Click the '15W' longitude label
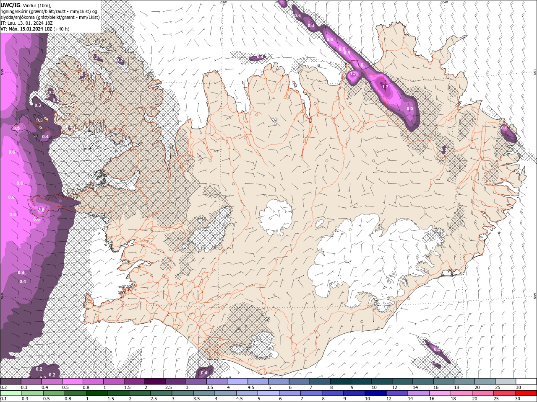The height and width of the screenshot is (402, 537). coord(444,2)
